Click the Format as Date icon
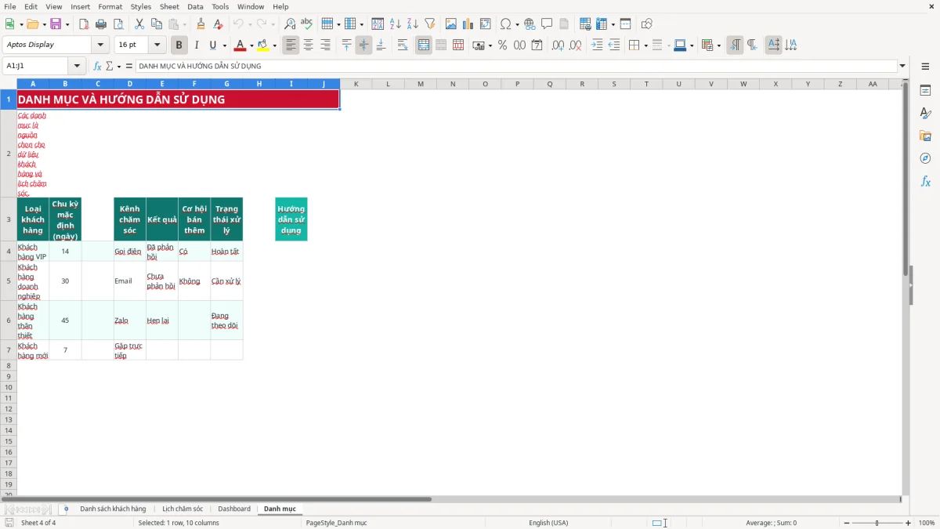940x529 pixels. pyautogui.click(x=537, y=45)
